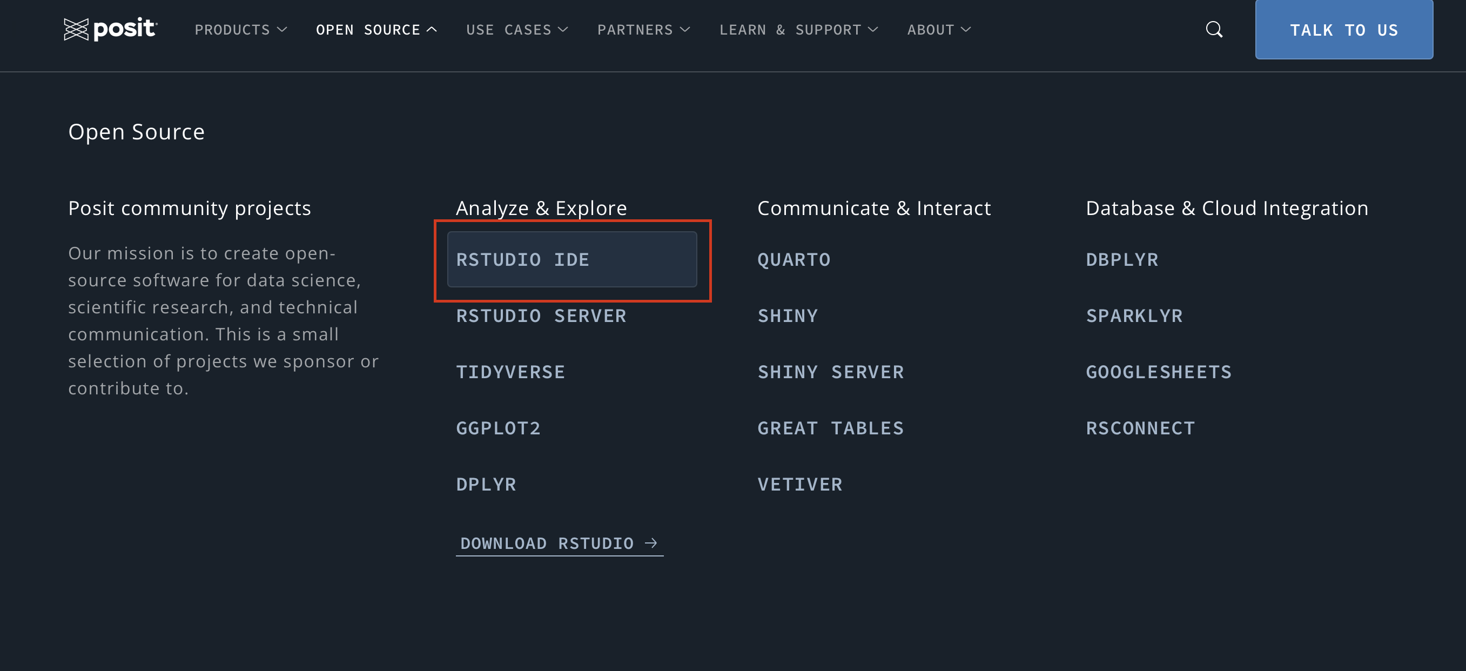Open the Partners menu

[644, 30]
